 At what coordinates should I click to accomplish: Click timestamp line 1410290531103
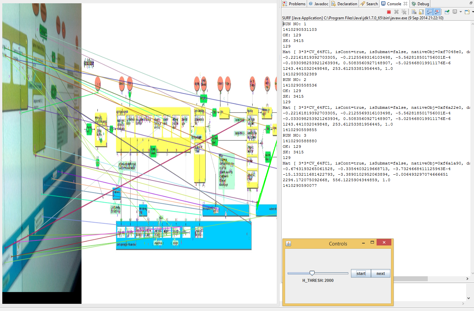click(300, 29)
